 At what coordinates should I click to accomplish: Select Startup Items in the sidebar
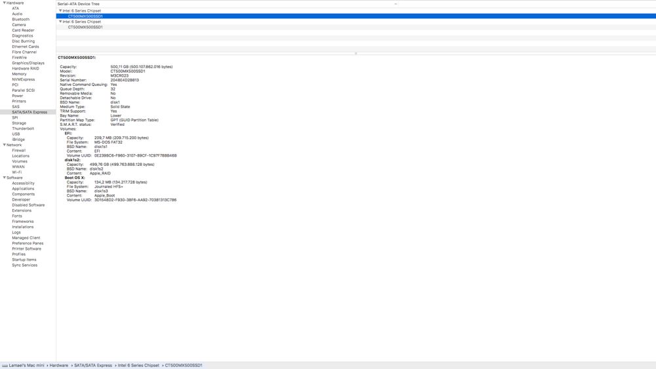24,259
